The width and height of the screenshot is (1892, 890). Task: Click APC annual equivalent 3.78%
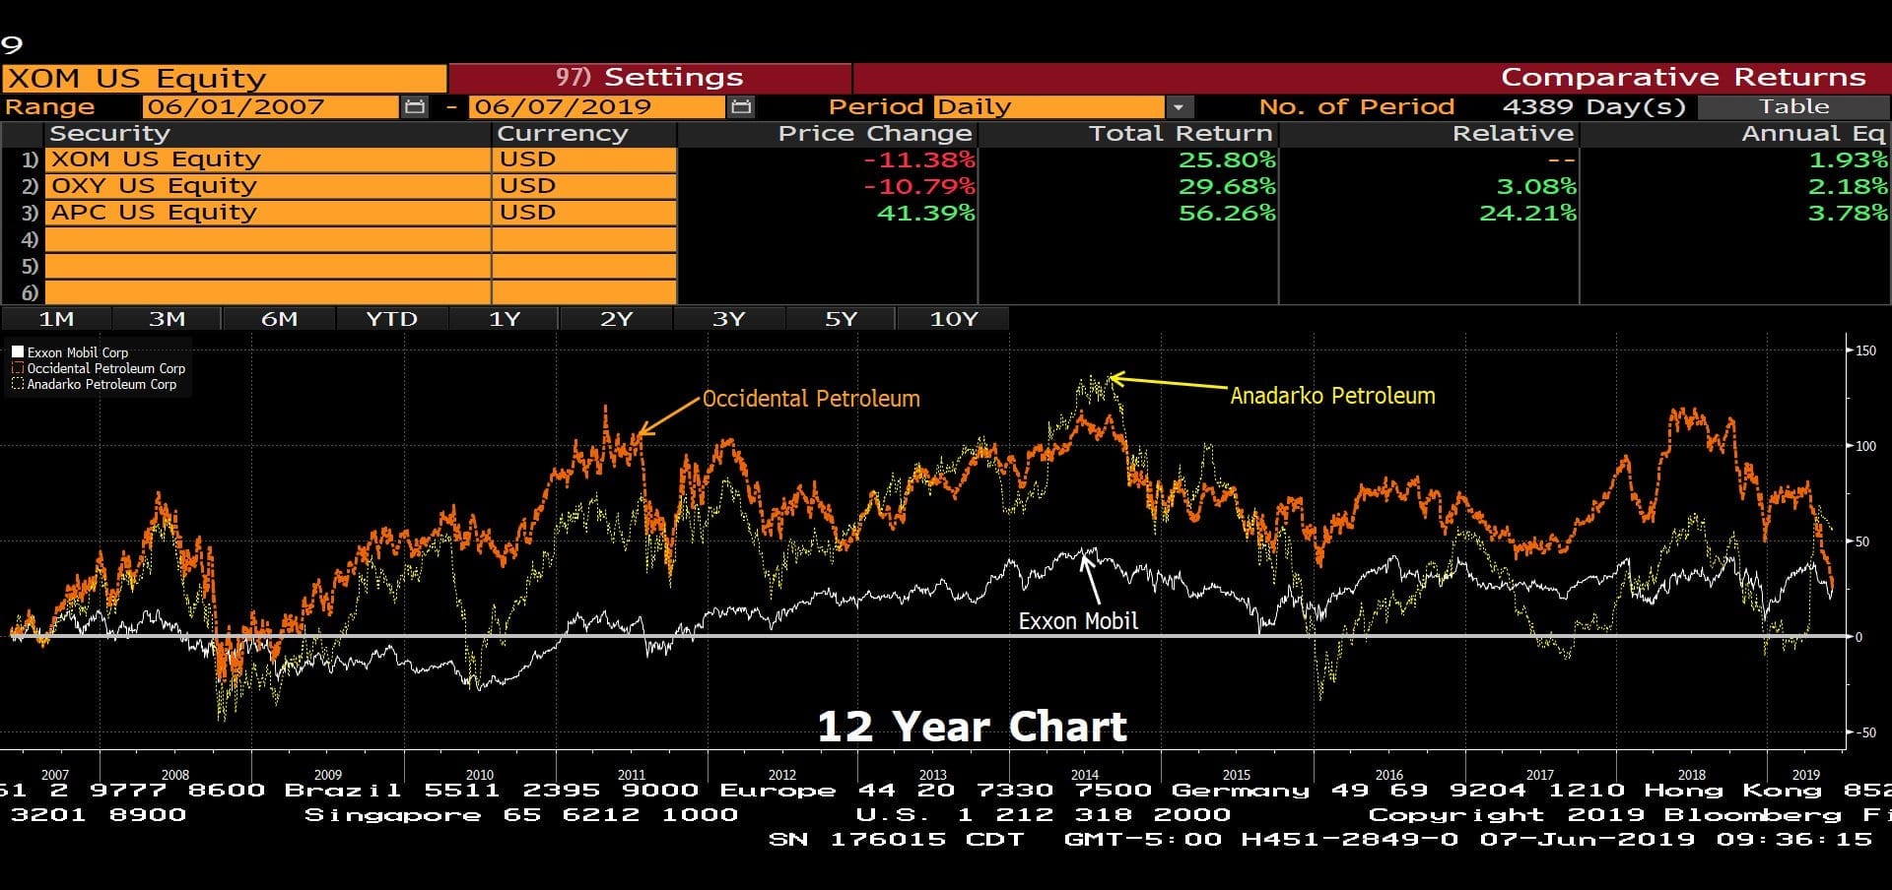1848,213
